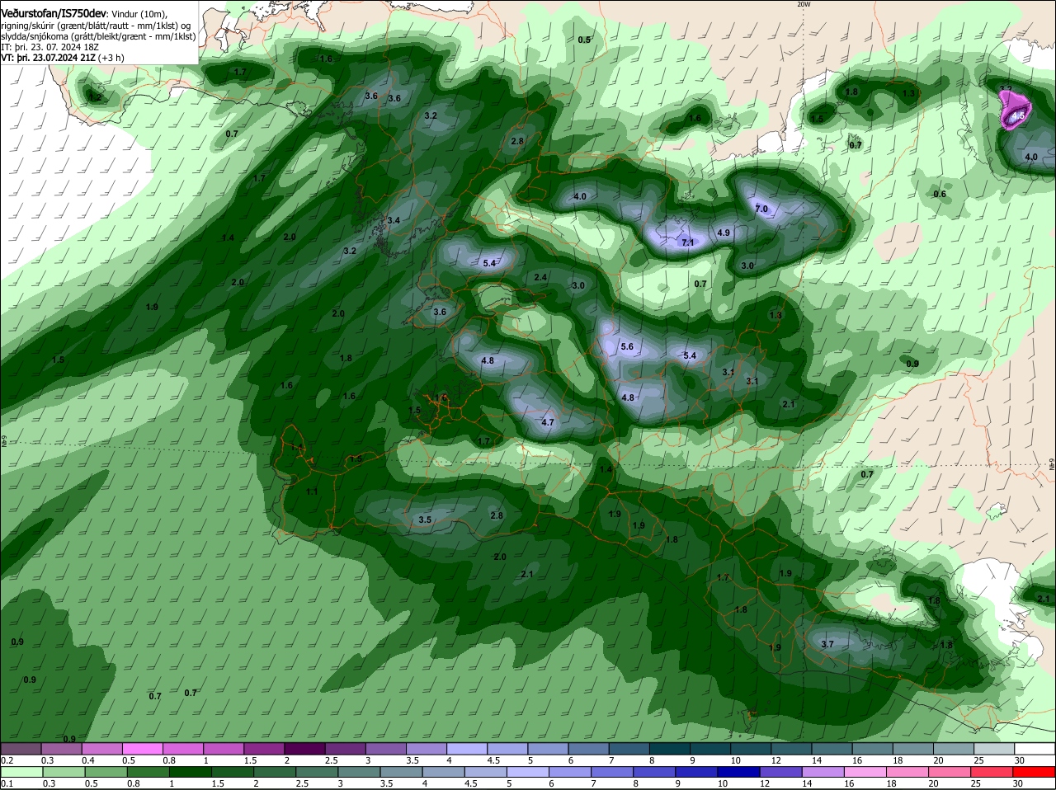Click the 20W longitude label at the top edge
1056x790 pixels.
804,4
